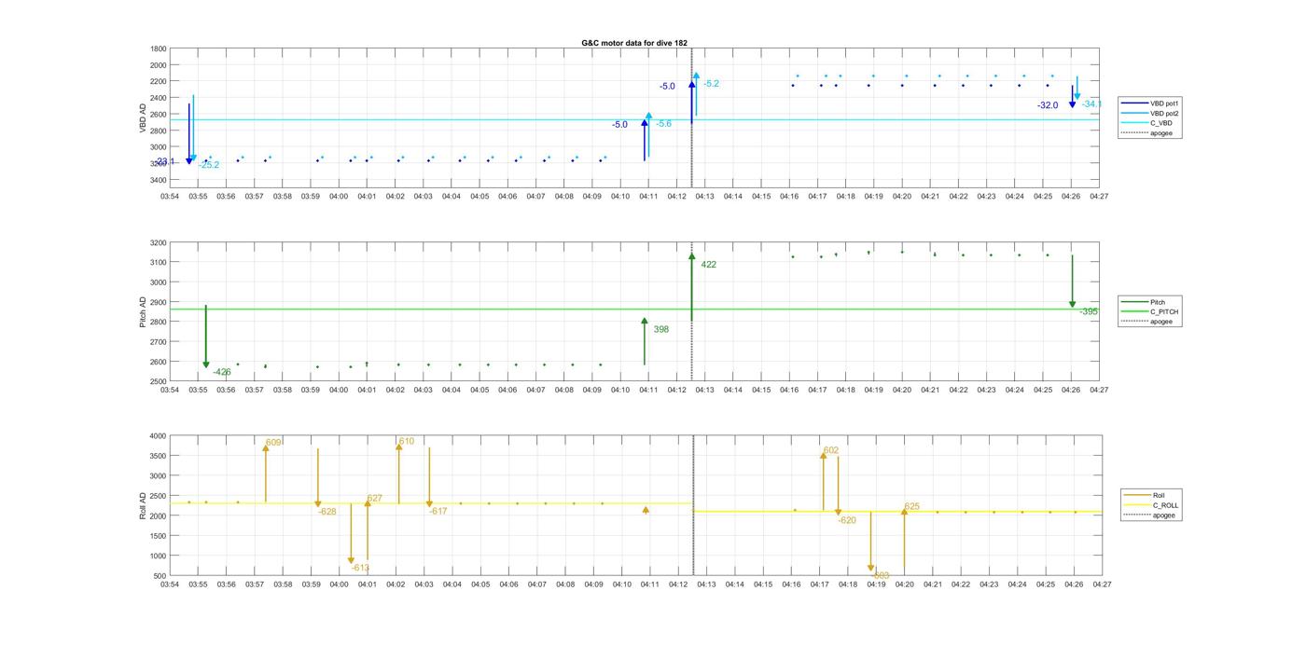The image size is (1306, 646).
Task: Click the "2900" y-axis tick on Pitch plot
Action: [159, 302]
